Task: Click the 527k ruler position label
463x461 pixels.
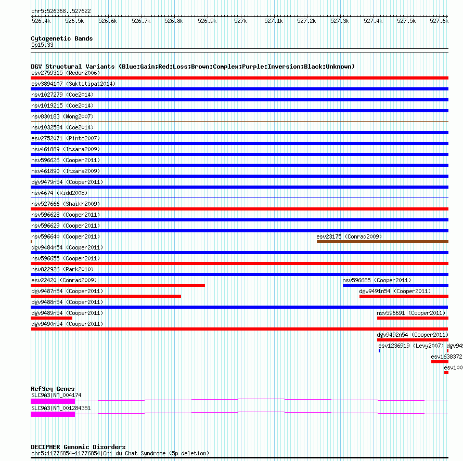Action: pos(240,21)
